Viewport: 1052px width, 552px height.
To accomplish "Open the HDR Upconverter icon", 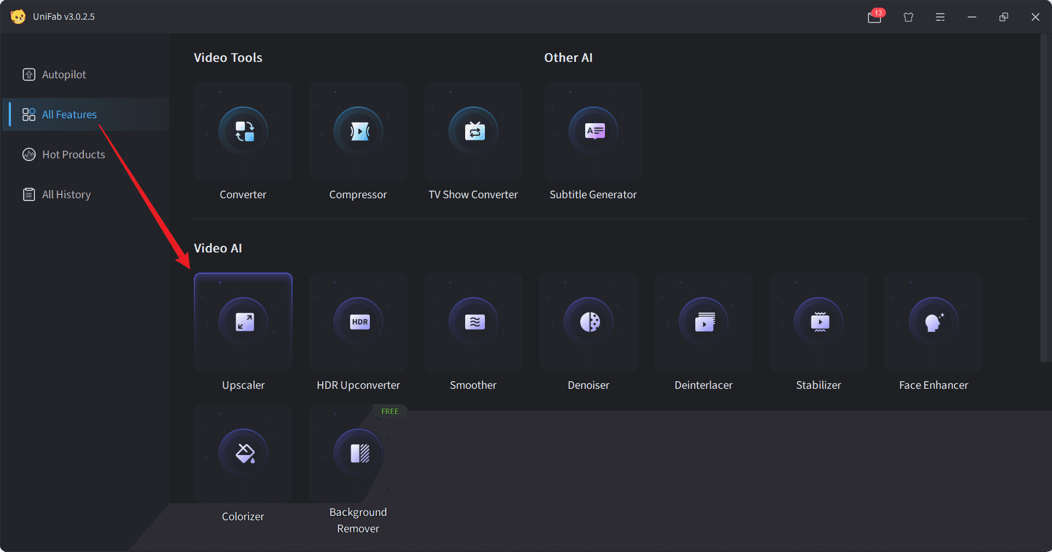I will [358, 322].
